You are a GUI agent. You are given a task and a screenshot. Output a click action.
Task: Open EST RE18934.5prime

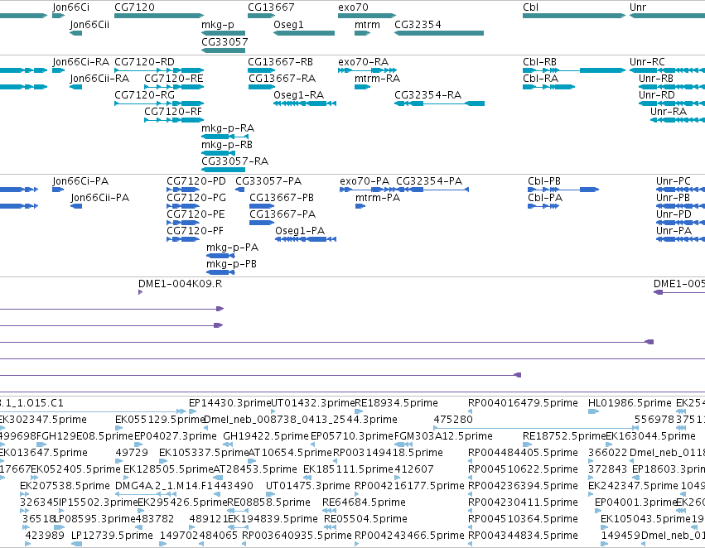click(396, 403)
